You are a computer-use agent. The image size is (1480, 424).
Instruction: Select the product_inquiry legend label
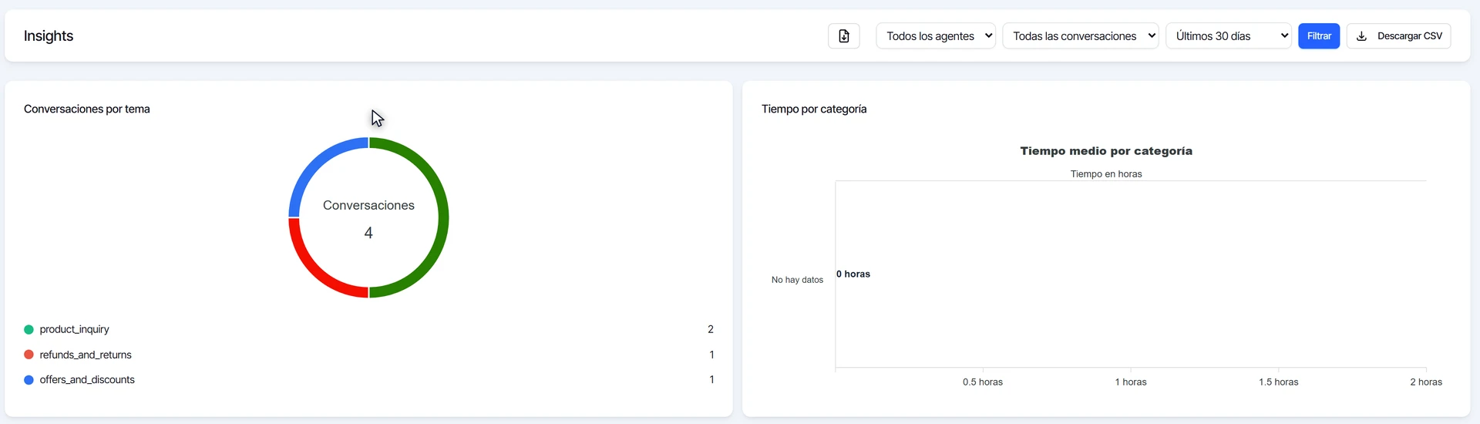click(x=74, y=329)
